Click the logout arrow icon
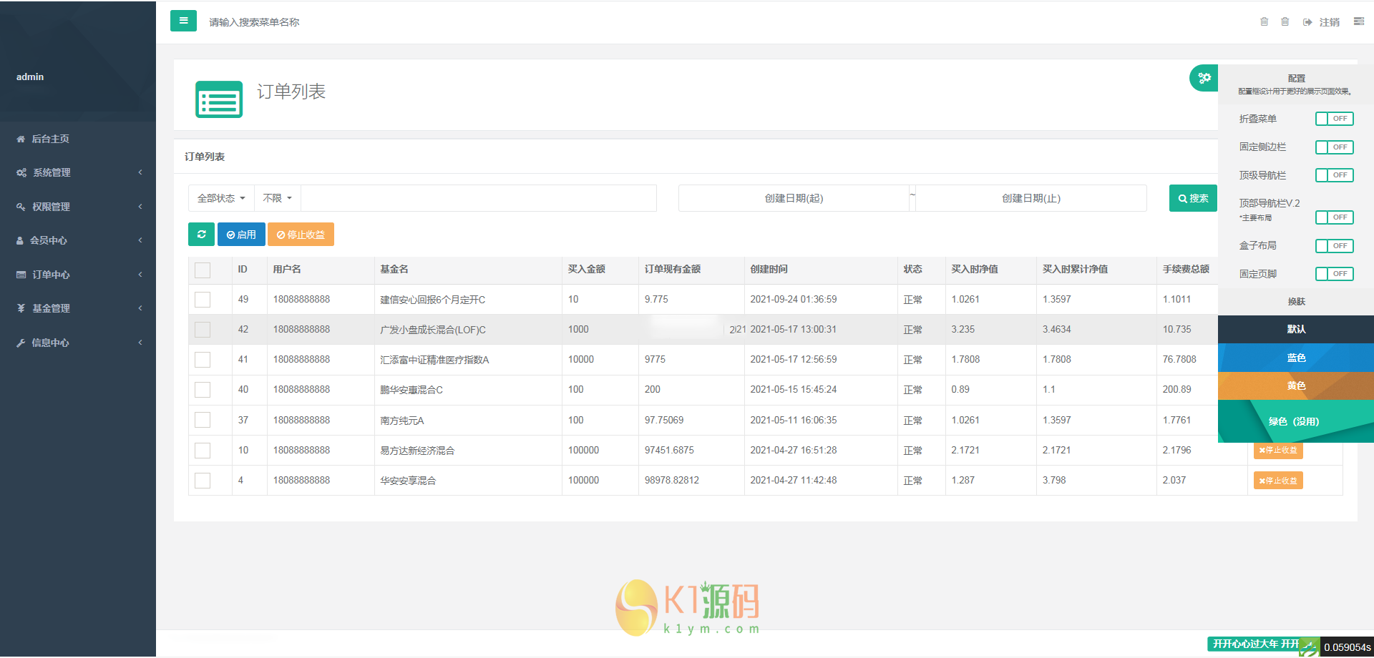The height and width of the screenshot is (658, 1374). point(1307,22)
